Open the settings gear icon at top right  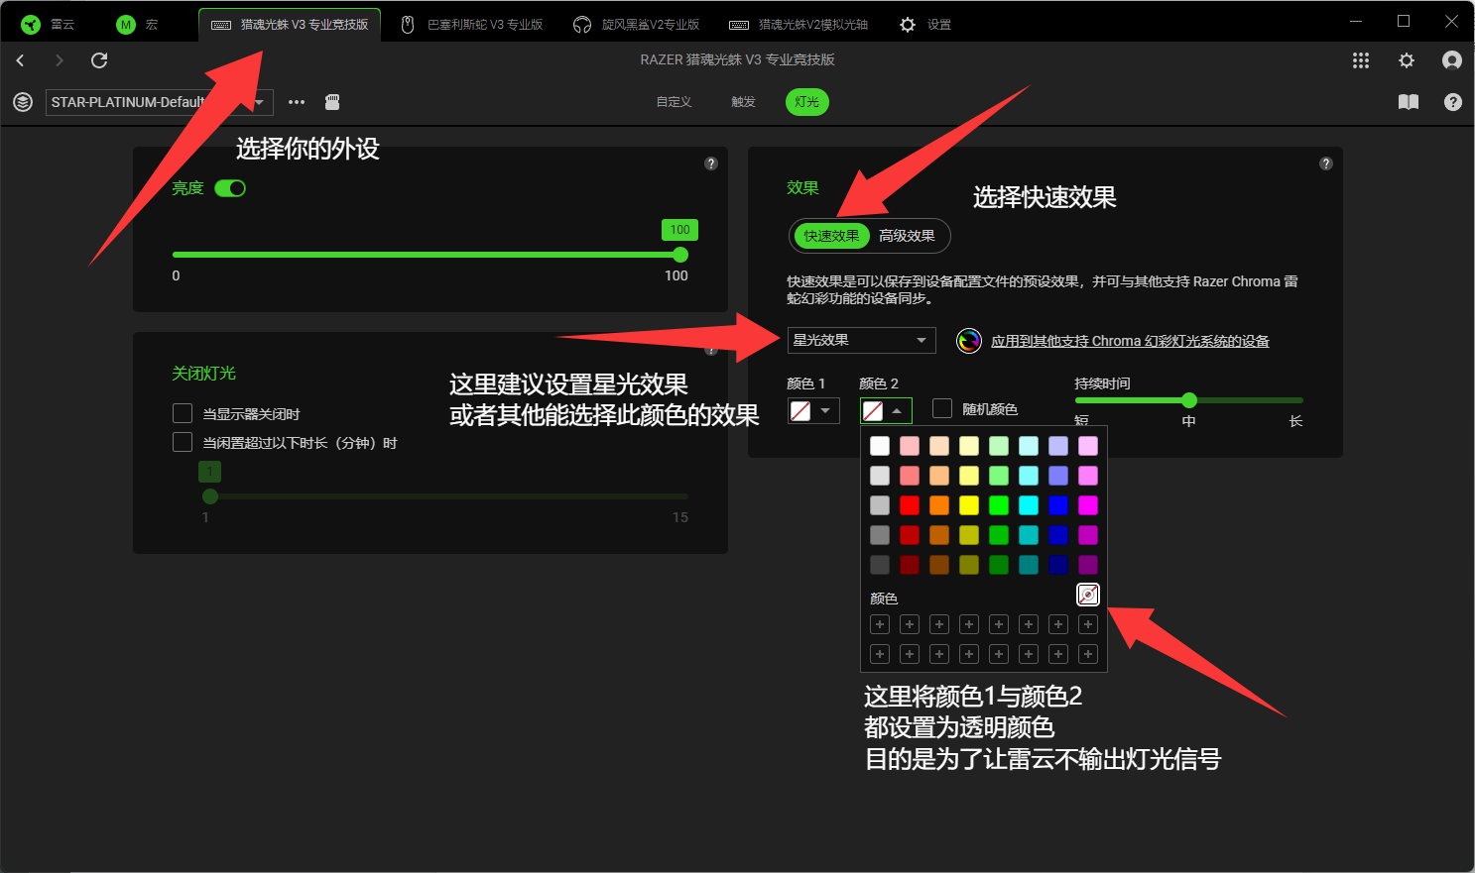point(1407,60)
